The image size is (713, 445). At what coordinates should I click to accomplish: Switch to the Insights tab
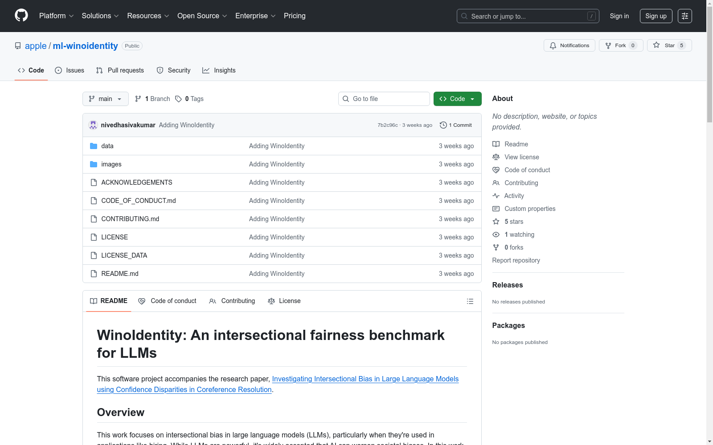219,70
